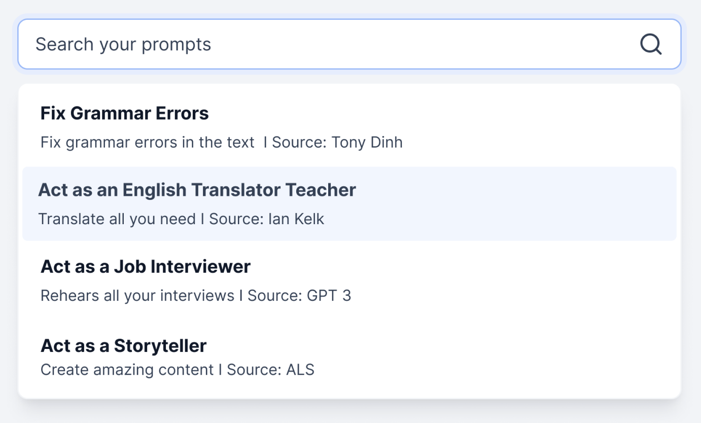The height and width of the screenshot is (423, 701).
Task: Click the "Create amazing content" description
Action: (127, 370)
